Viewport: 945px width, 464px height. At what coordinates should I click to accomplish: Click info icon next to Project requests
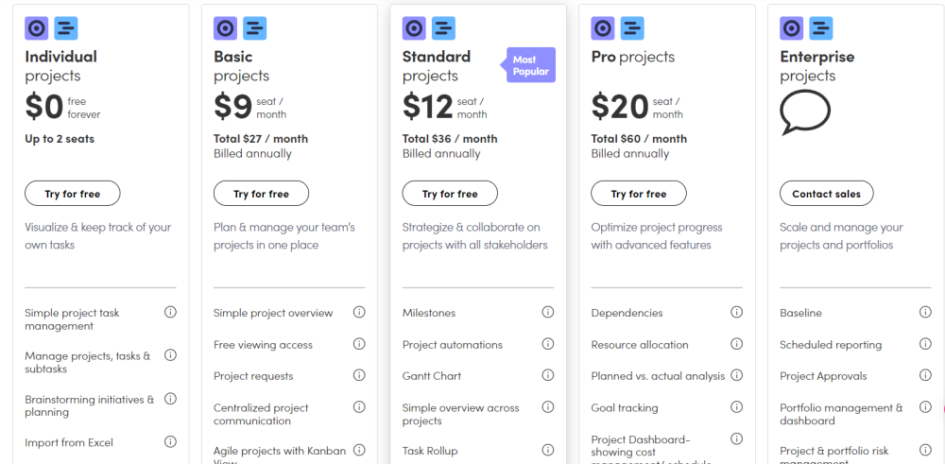(359, 375)
